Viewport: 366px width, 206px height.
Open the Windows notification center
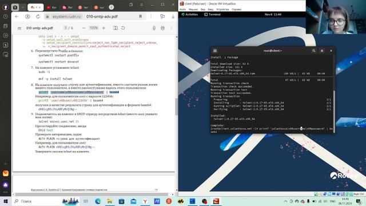click(x=359, y=201)
